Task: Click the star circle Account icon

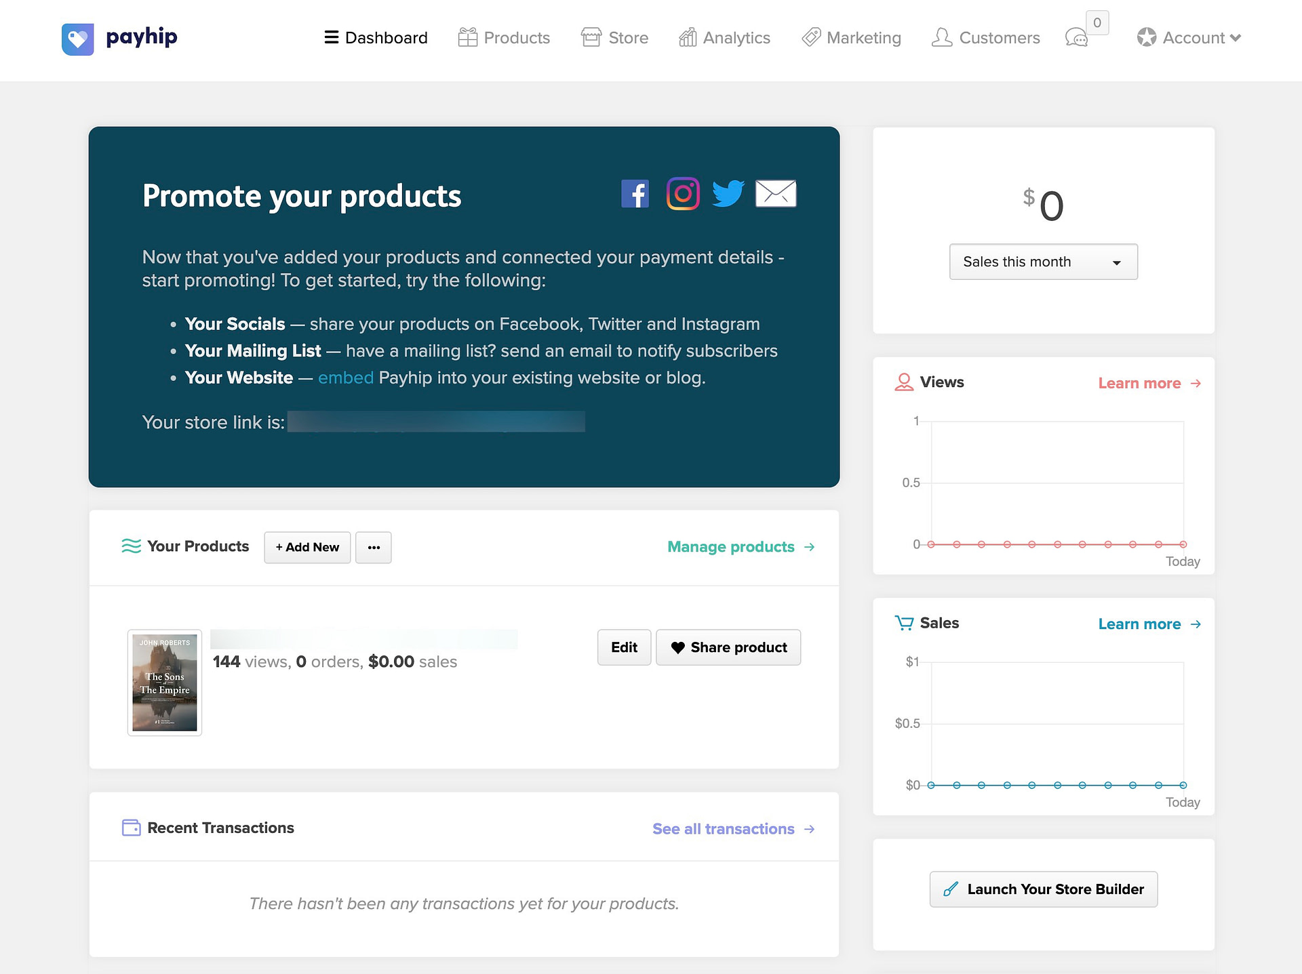Action: click(x=1147, y=37)
